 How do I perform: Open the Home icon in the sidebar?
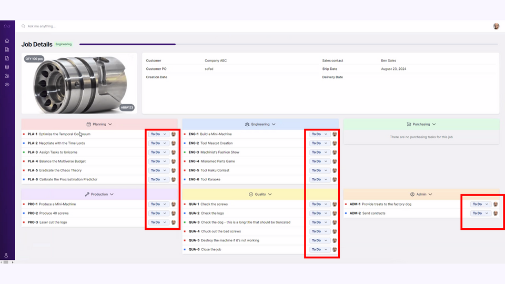pos(7,41)
